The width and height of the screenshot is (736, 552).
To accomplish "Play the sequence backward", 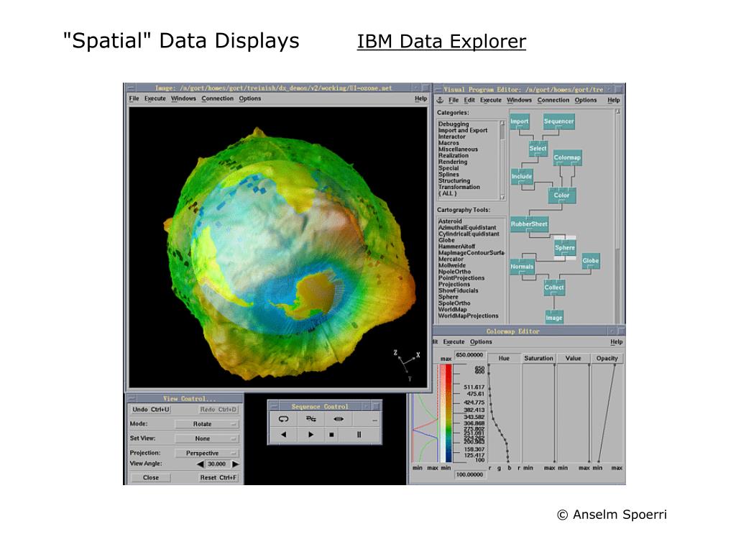I will [x=283, y=435].
